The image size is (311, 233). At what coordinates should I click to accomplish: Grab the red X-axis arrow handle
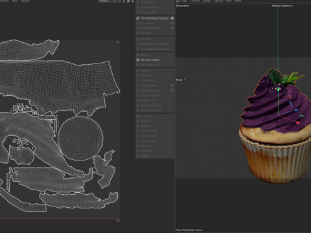click(298, 122)
